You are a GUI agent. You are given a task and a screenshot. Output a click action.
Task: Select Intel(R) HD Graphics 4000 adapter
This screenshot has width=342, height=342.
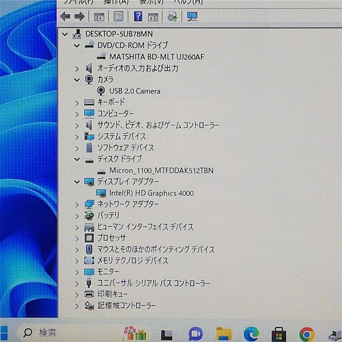152,193
